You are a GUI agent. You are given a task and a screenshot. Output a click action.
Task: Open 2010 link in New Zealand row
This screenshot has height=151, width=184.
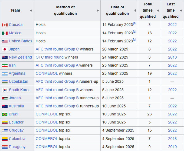pos(172,57)
